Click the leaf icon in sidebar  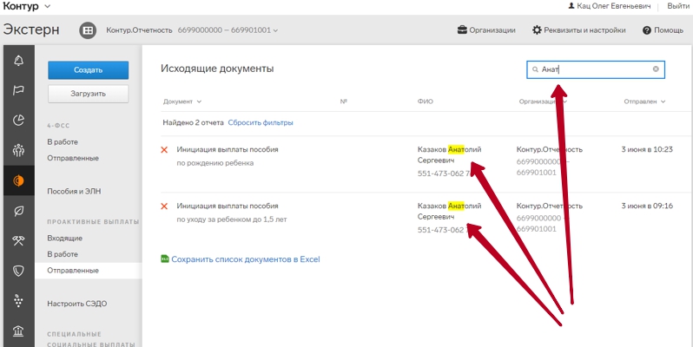[18, 211]
